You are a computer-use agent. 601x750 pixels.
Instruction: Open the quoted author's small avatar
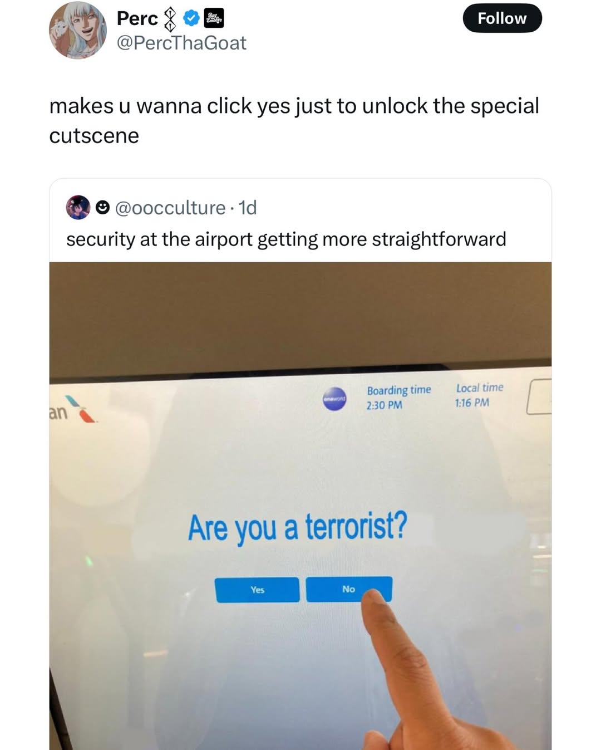coord(78,208)
